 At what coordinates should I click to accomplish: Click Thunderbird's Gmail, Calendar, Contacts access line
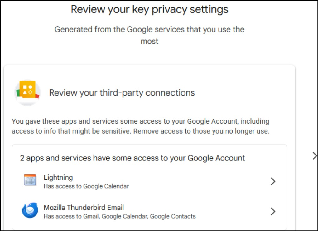tap(119, 216)
